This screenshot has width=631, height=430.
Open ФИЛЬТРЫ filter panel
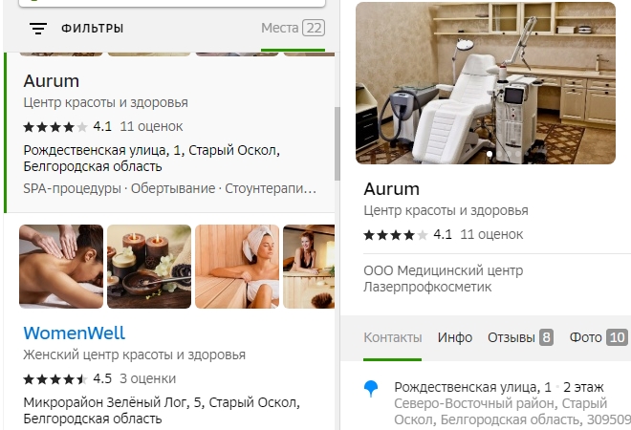tap(92, 29)
